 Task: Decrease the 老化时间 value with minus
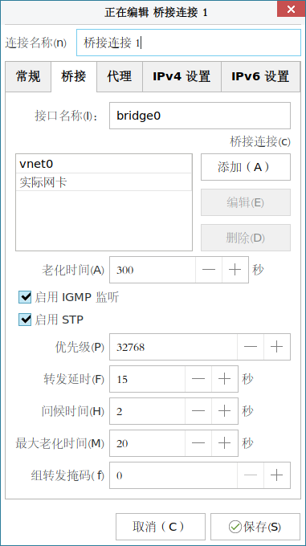[x=209, y=270]
